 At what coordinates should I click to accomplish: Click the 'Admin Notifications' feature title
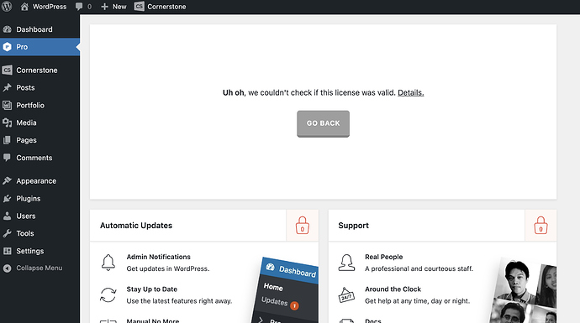[x=158, y=257]
